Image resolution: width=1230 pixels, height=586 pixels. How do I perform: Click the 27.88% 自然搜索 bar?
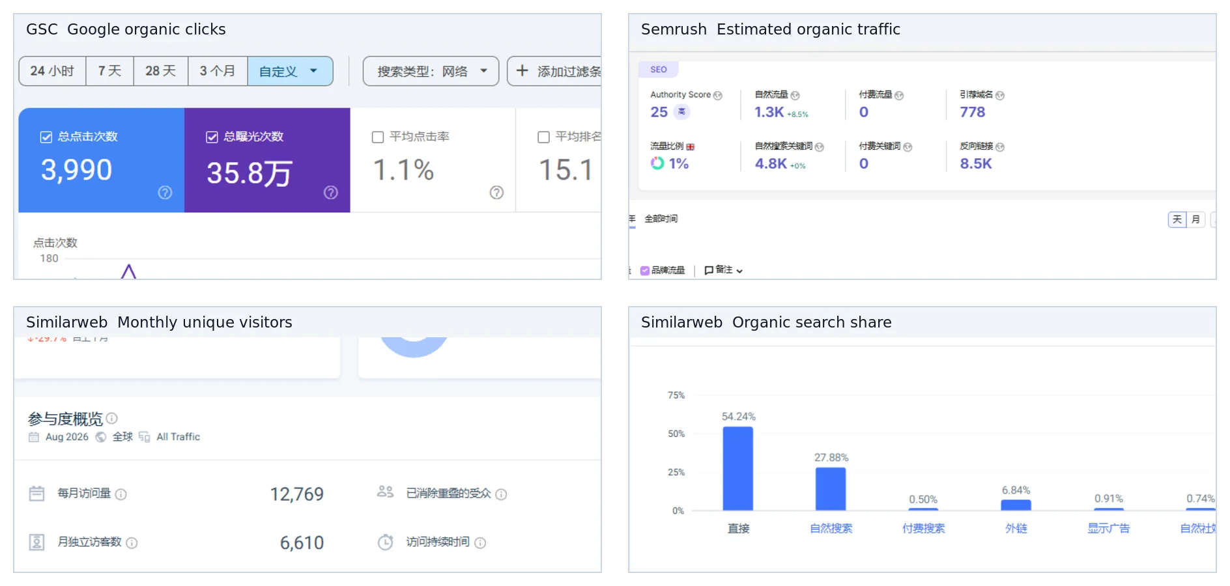tap(831, 489)
